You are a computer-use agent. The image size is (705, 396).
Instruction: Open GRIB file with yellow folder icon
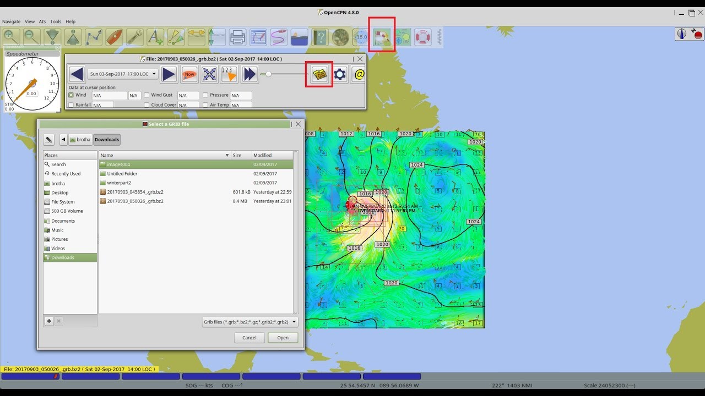[x=319, y=74]
